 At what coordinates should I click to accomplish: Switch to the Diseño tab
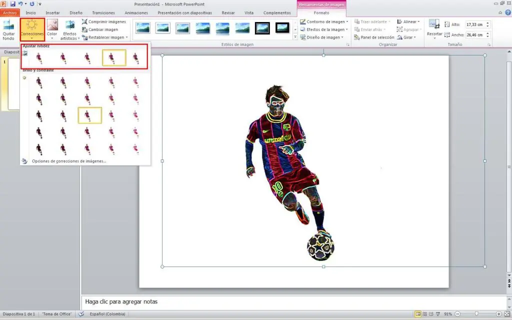76,12
